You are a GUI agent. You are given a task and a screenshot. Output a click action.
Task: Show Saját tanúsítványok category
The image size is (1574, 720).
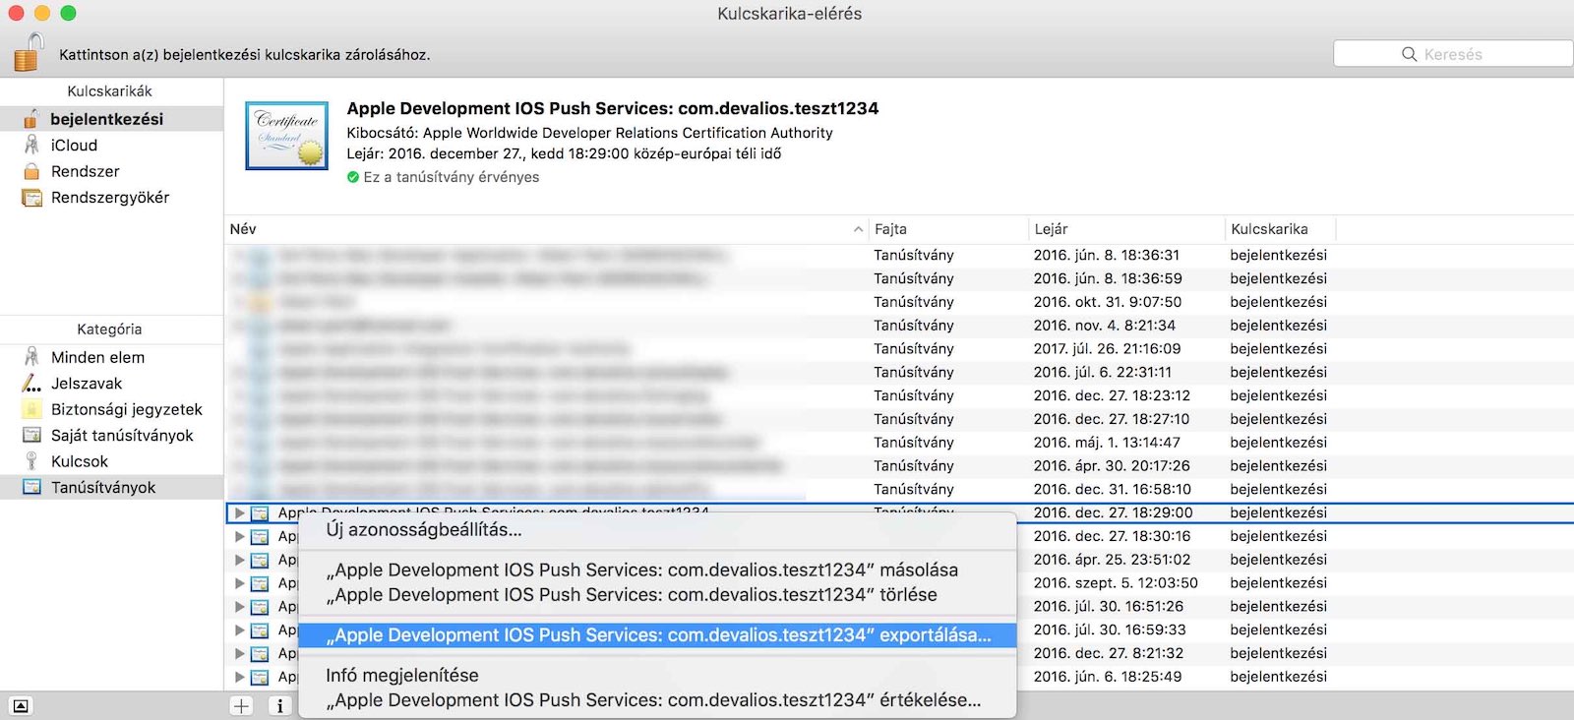click(x=122, y=436)
